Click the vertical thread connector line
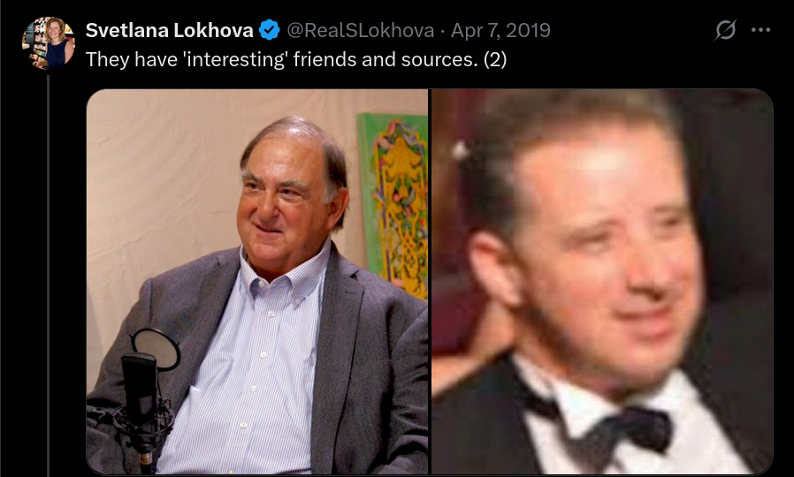 pyautogui.click(x=48, y=276)
